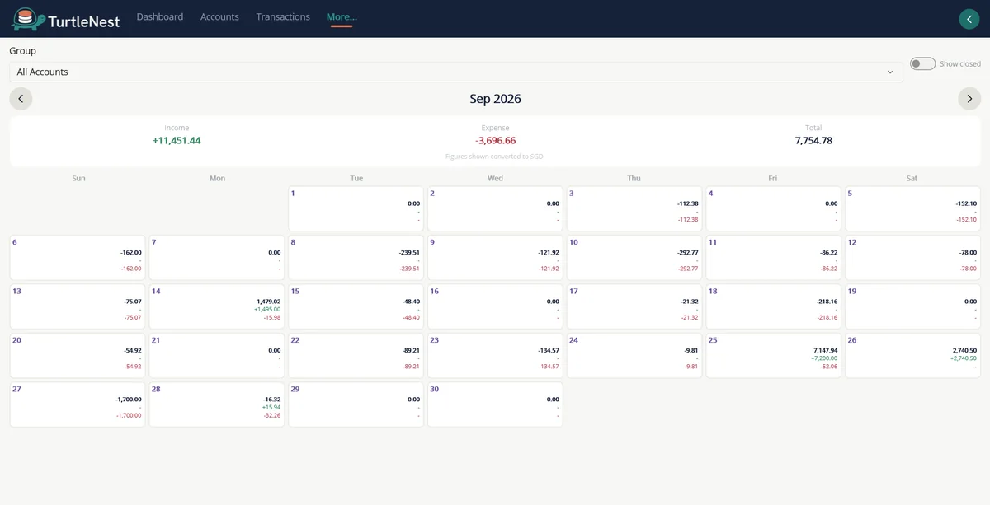Select day 22 cell with -89.21
The height and width of the screenshot is (505, 990).
[356, 356]
